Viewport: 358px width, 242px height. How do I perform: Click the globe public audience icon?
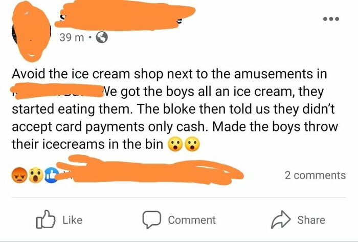(101, 37)
